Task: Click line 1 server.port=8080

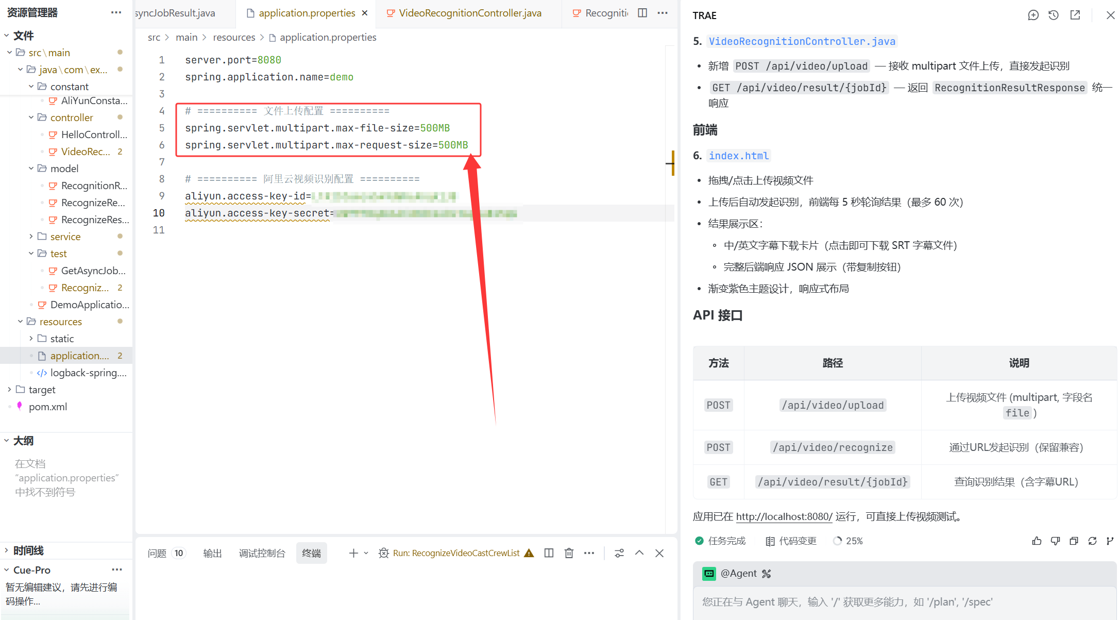Action: pos(233,60)
